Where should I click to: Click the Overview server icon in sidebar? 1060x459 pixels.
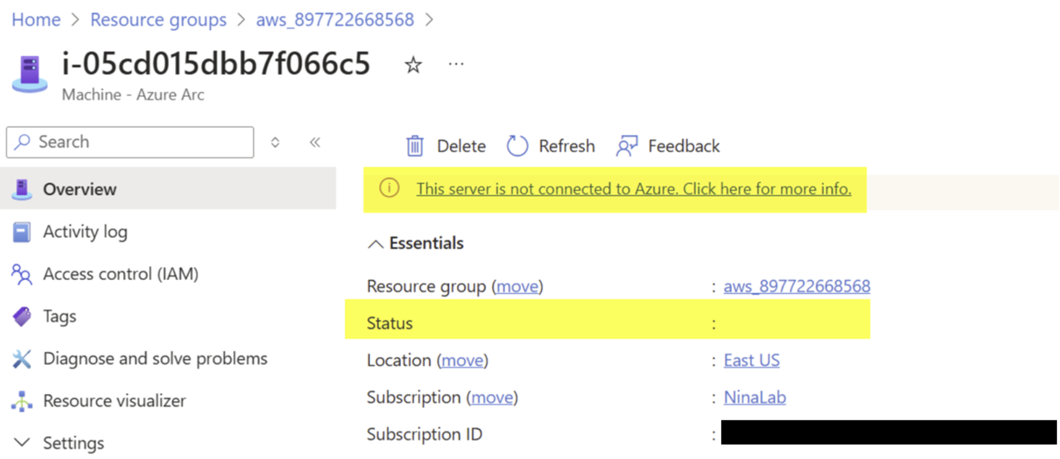tap(22, 189)
